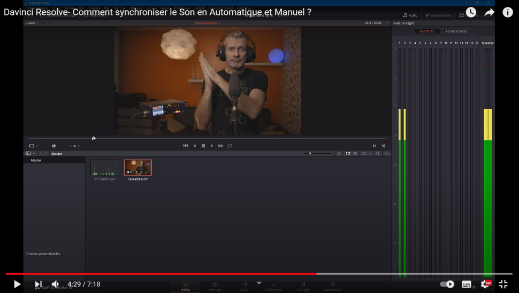Open the media pool search
The height and width of the screenshot is (293, 519).
[x=378, y=153]
